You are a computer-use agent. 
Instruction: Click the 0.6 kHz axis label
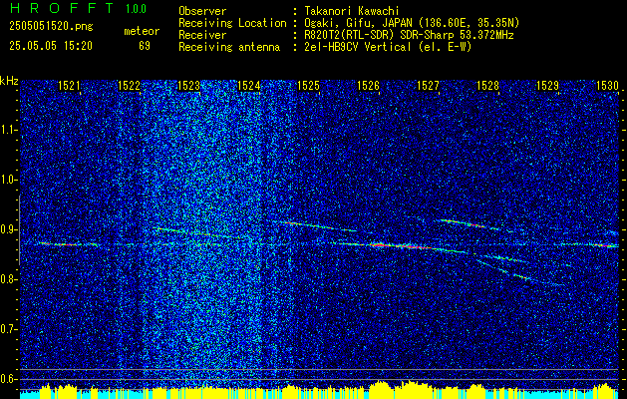(x=8, y=379)
